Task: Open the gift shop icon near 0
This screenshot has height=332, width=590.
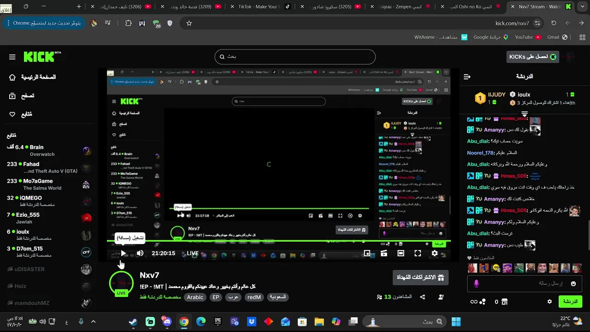Action: point(504,302)
